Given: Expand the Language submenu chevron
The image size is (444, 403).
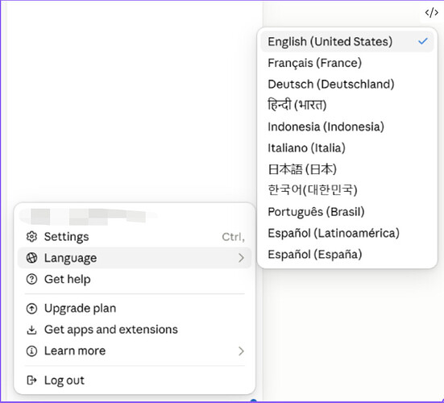Looking at the screenshot, I should tap(241, 258).
